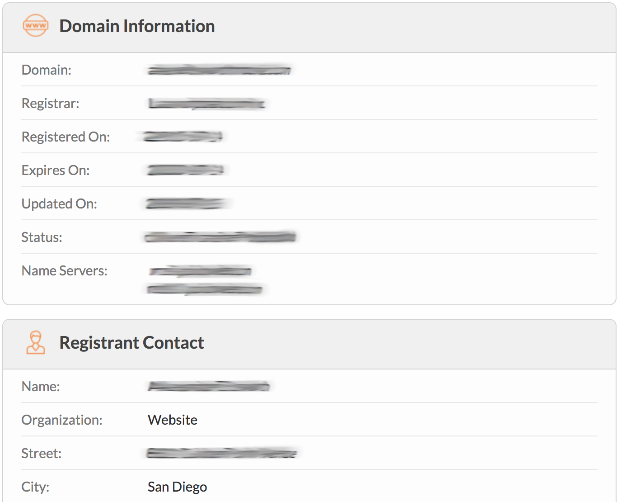Click the City: field label
This screenshot has width=617, height=502.
pyautogui.click(x=35, y=487)
